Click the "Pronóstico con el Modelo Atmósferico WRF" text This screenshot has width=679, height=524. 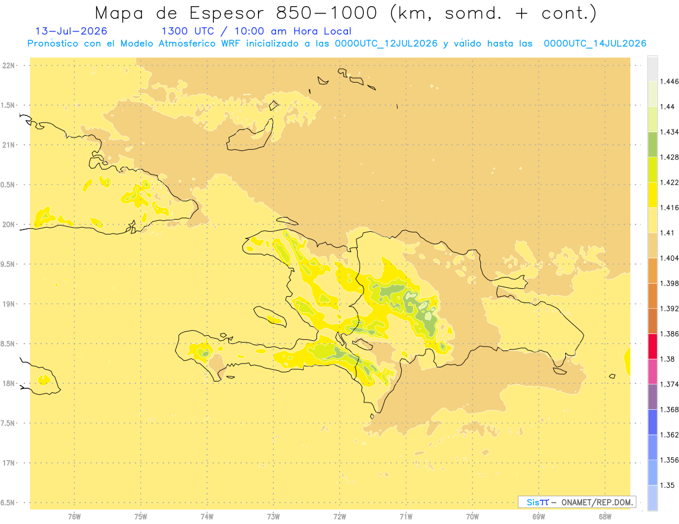coord(136,44)
